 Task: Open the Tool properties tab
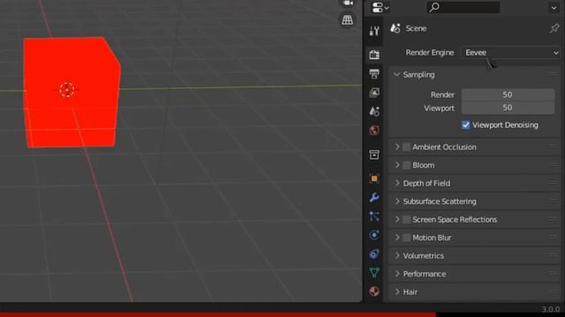pyautogui.click(x=374, y=31)
